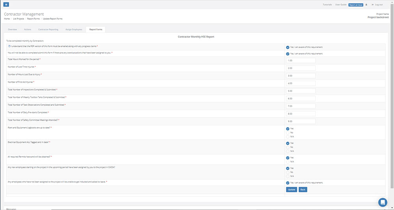394x210 pixels.
Task: Click Total Hours Worked input field
Action: 301,61
